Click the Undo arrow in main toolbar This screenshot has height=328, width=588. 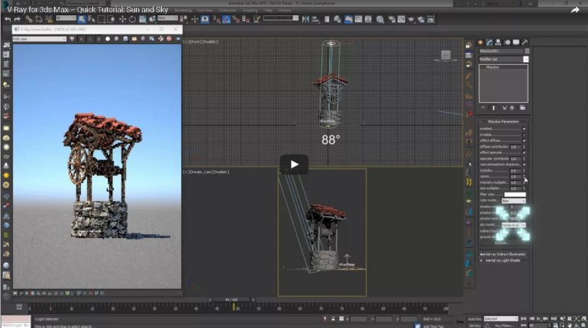point(8,19)
